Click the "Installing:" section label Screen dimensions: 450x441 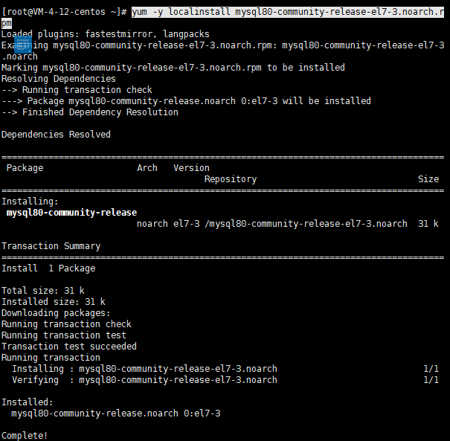click(30, 202)
